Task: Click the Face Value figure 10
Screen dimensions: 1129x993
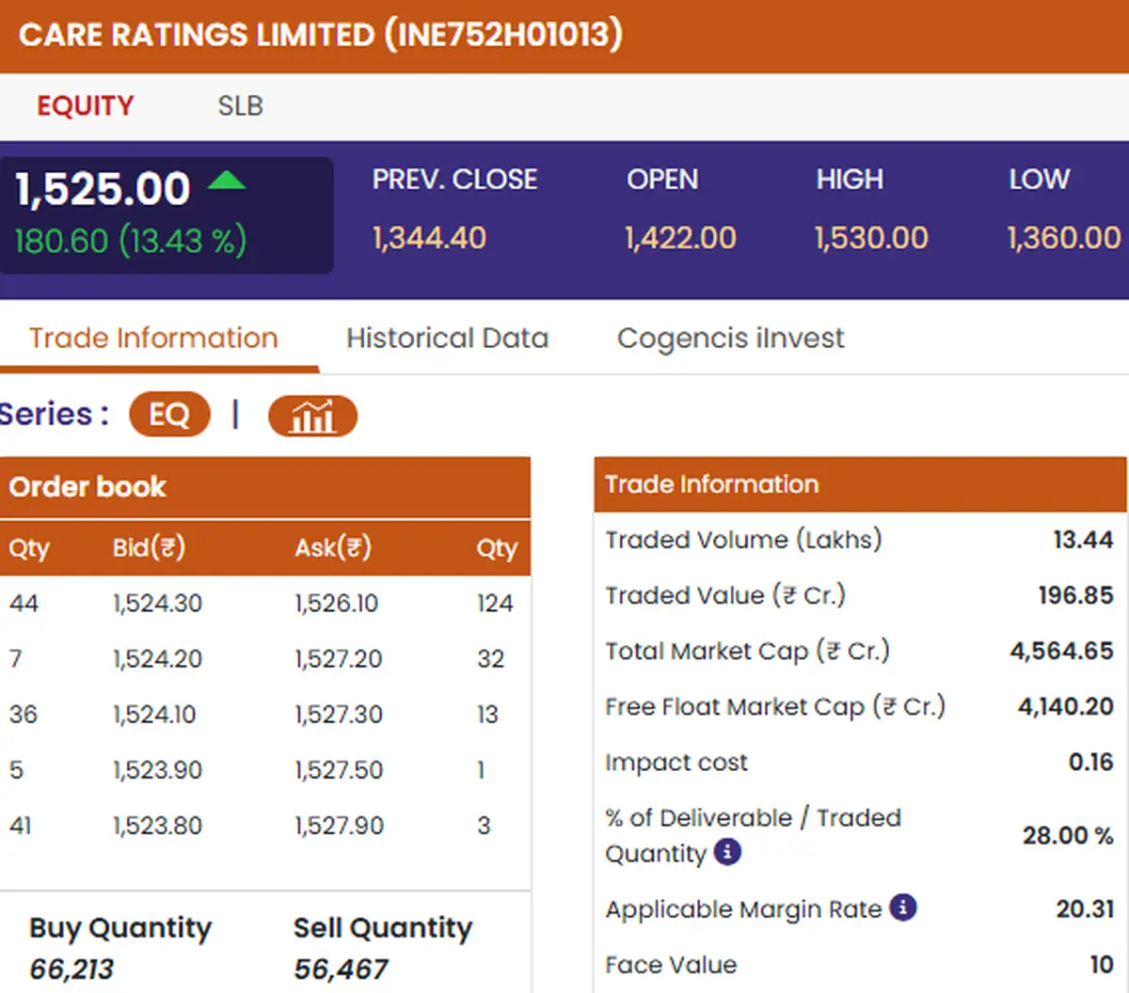Action: coord(1102,964)
